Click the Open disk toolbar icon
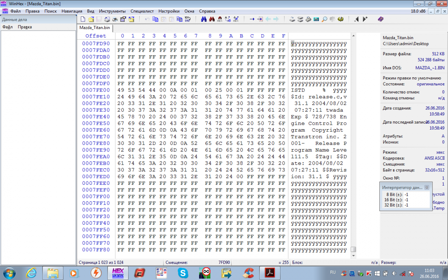The image size is (448, 280). (292, 19)
